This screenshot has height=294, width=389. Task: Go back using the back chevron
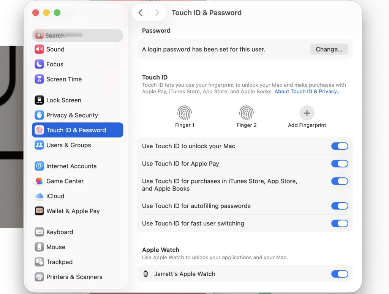click(141, 13)
